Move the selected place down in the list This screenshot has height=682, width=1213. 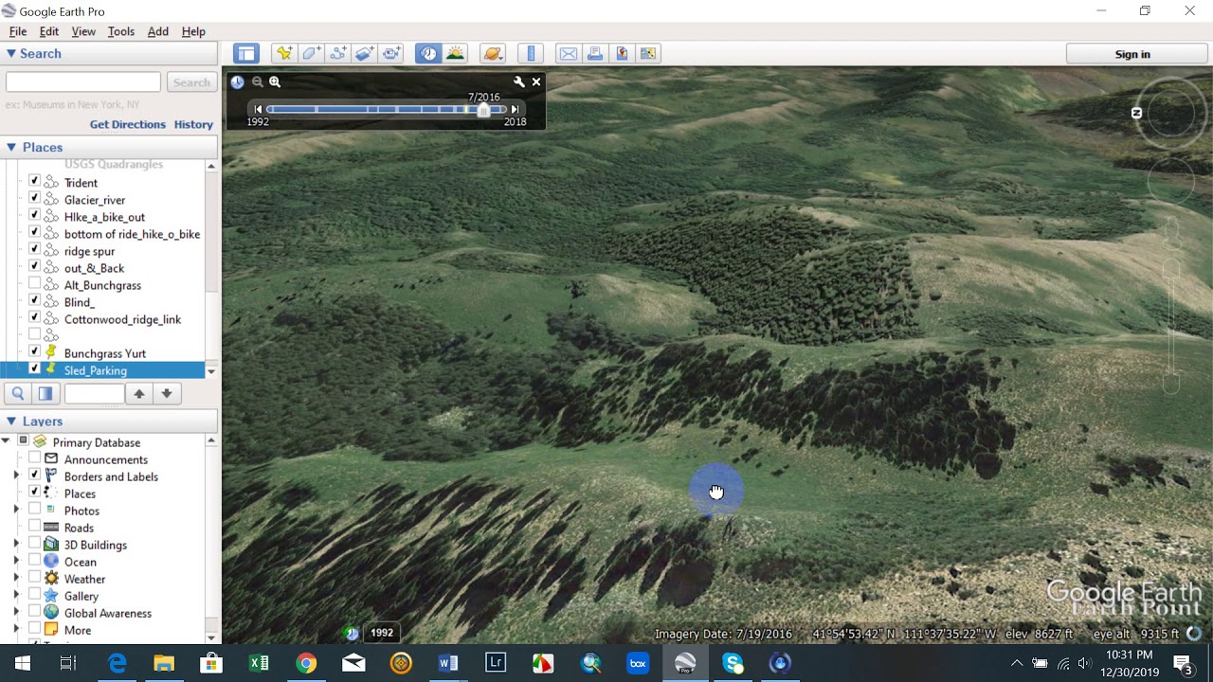pos(167,394)
